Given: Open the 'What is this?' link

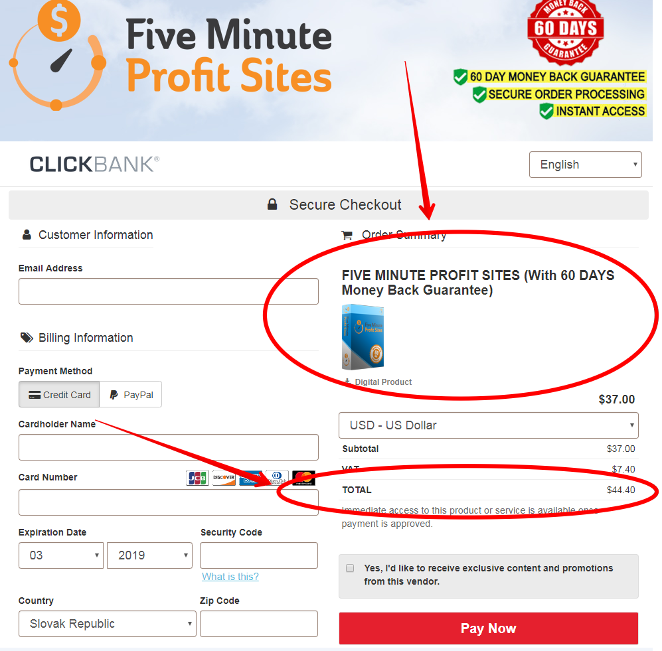Looking at the screenshot, I should [230, 576].
